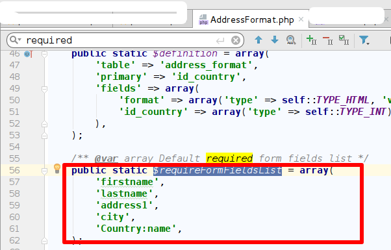Click TYPE_HTML constant on line 50
The width and height of the screenshot is (391, 250).
[343, 100]
